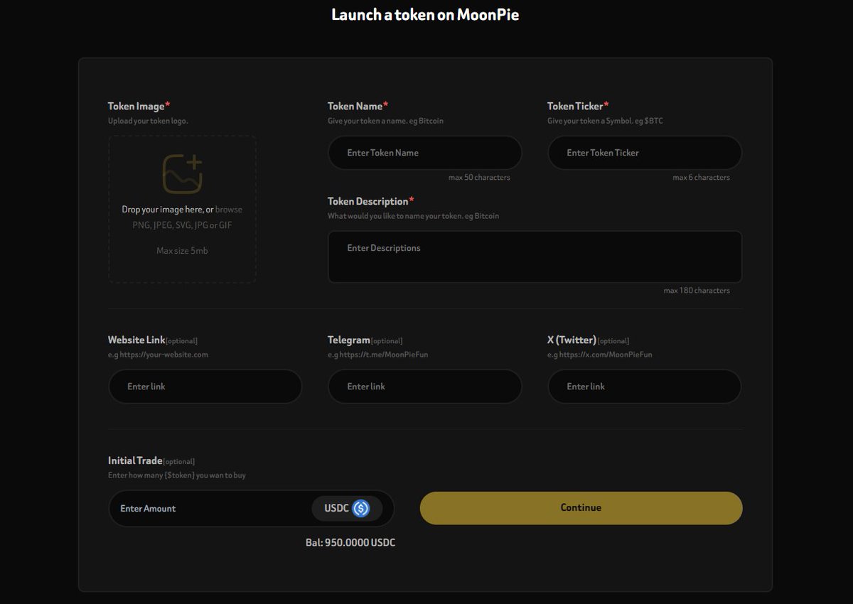Click the 'Bal: 950.0000 USDC' balance text
853x604 pixels.
tap(350, 543)
